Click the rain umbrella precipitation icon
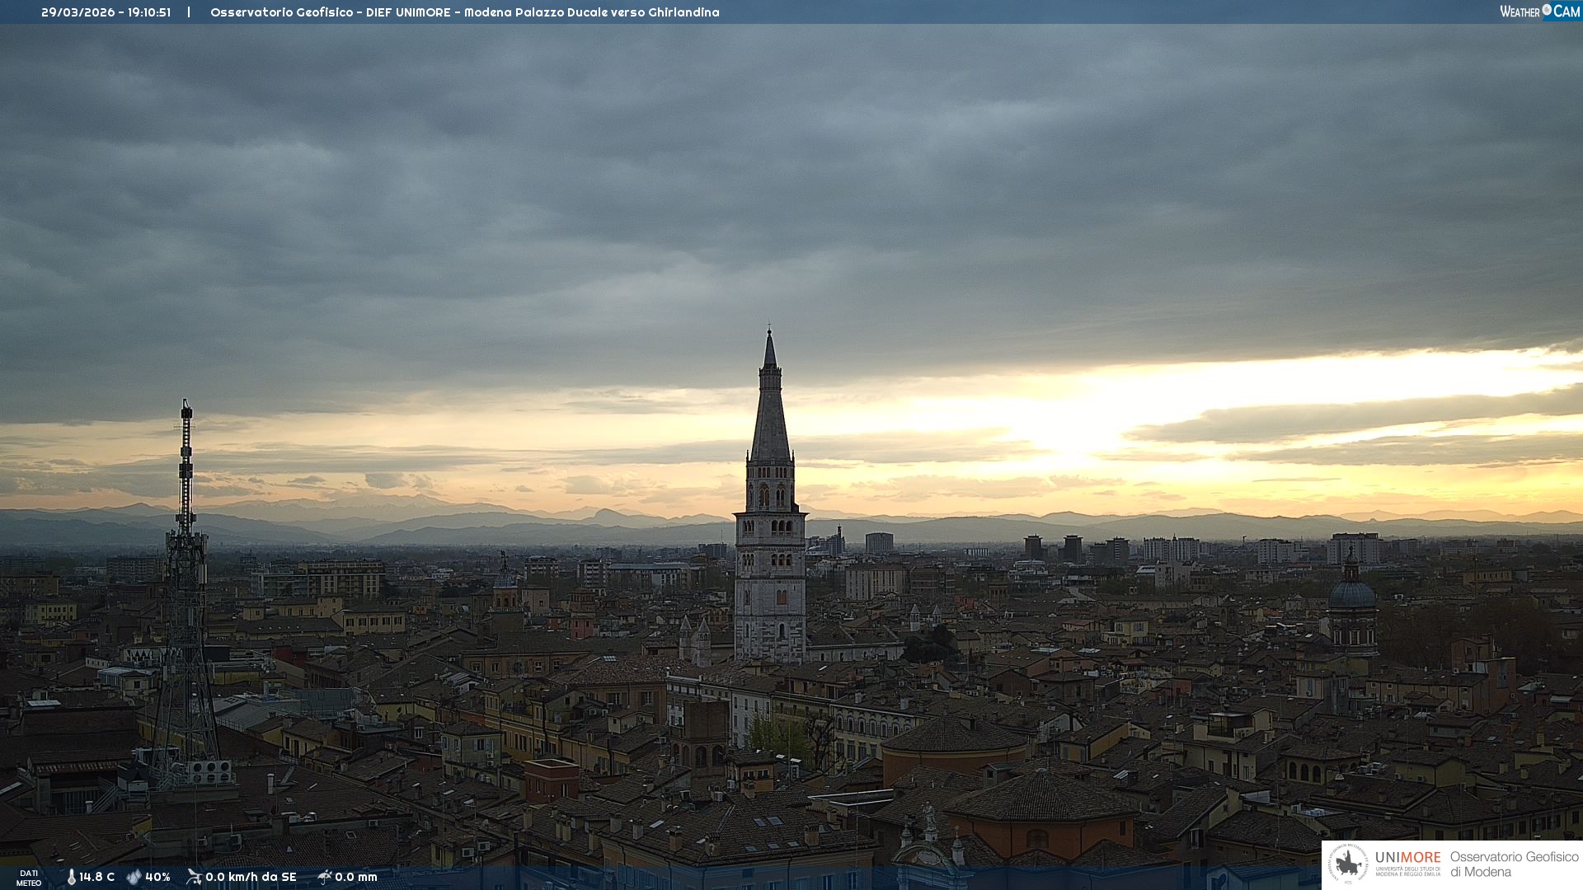This screenshot has height=890, width=1583. [x=324, y=877]
